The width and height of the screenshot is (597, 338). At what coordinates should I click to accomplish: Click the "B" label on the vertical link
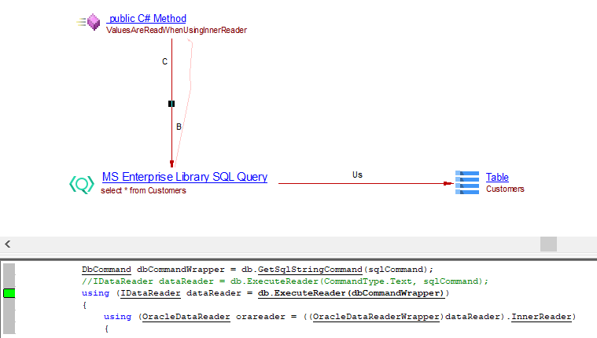[179, 127]
